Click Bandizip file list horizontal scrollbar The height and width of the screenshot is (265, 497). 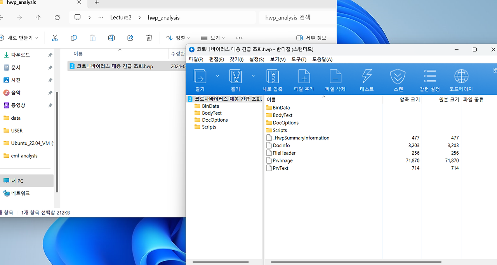click(356, 262)
